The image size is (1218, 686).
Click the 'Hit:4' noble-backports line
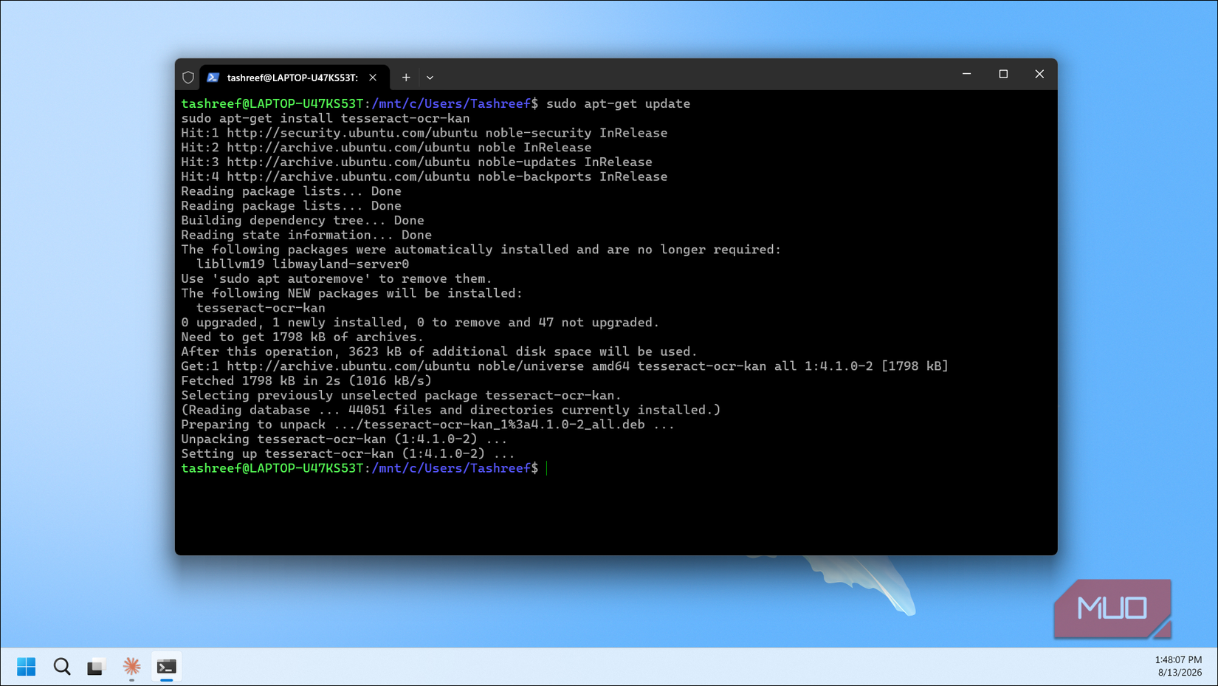(424, 176)
